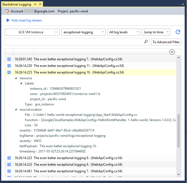This screenshot has height=183, width=187.
Task: Collapse the Labels tree node
Action: point(21,83)
